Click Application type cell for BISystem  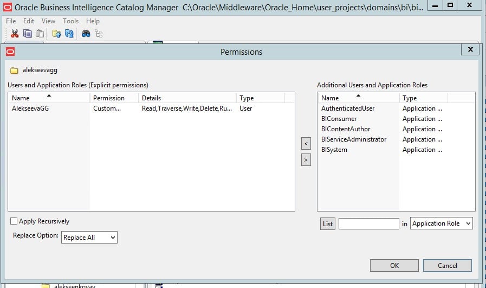coord(422,150)
